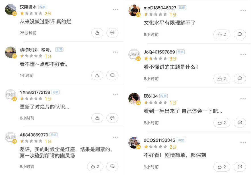Open 汉隆资本's user profile avatar
Viewport: 251px width, 175px height.
click(x=11, y=10)
